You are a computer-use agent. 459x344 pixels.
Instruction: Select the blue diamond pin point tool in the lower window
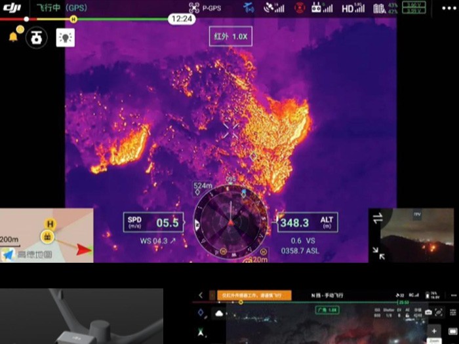click(201, 313)
